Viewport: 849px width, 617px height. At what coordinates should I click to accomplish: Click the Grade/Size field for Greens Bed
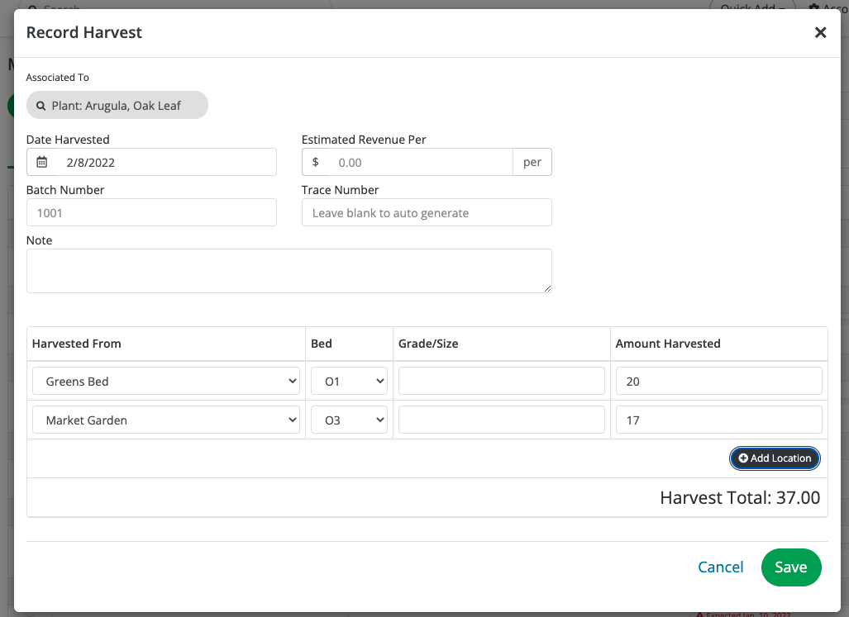pos(502,382)
